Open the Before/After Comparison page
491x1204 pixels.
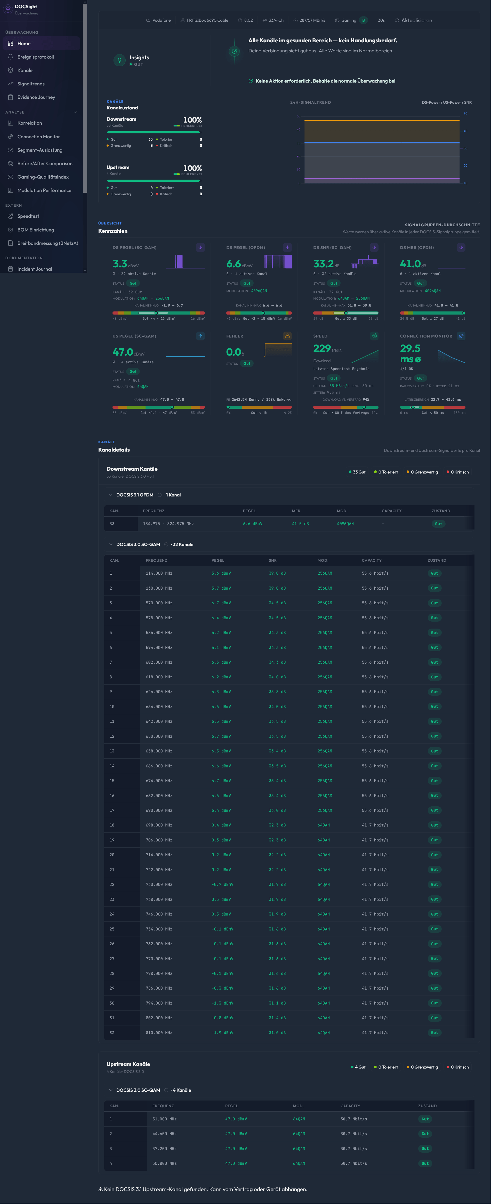point(41,164)
